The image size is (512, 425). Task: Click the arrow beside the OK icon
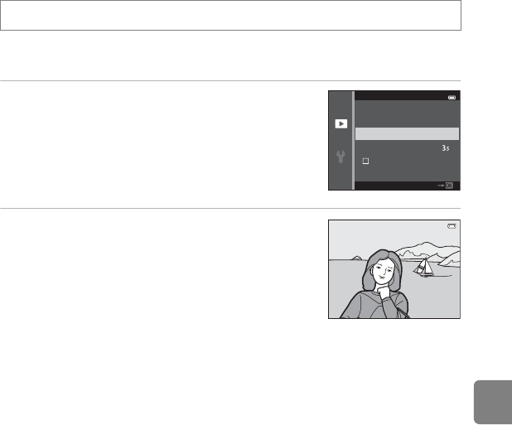pyautogui.click(x=441, y=186)
